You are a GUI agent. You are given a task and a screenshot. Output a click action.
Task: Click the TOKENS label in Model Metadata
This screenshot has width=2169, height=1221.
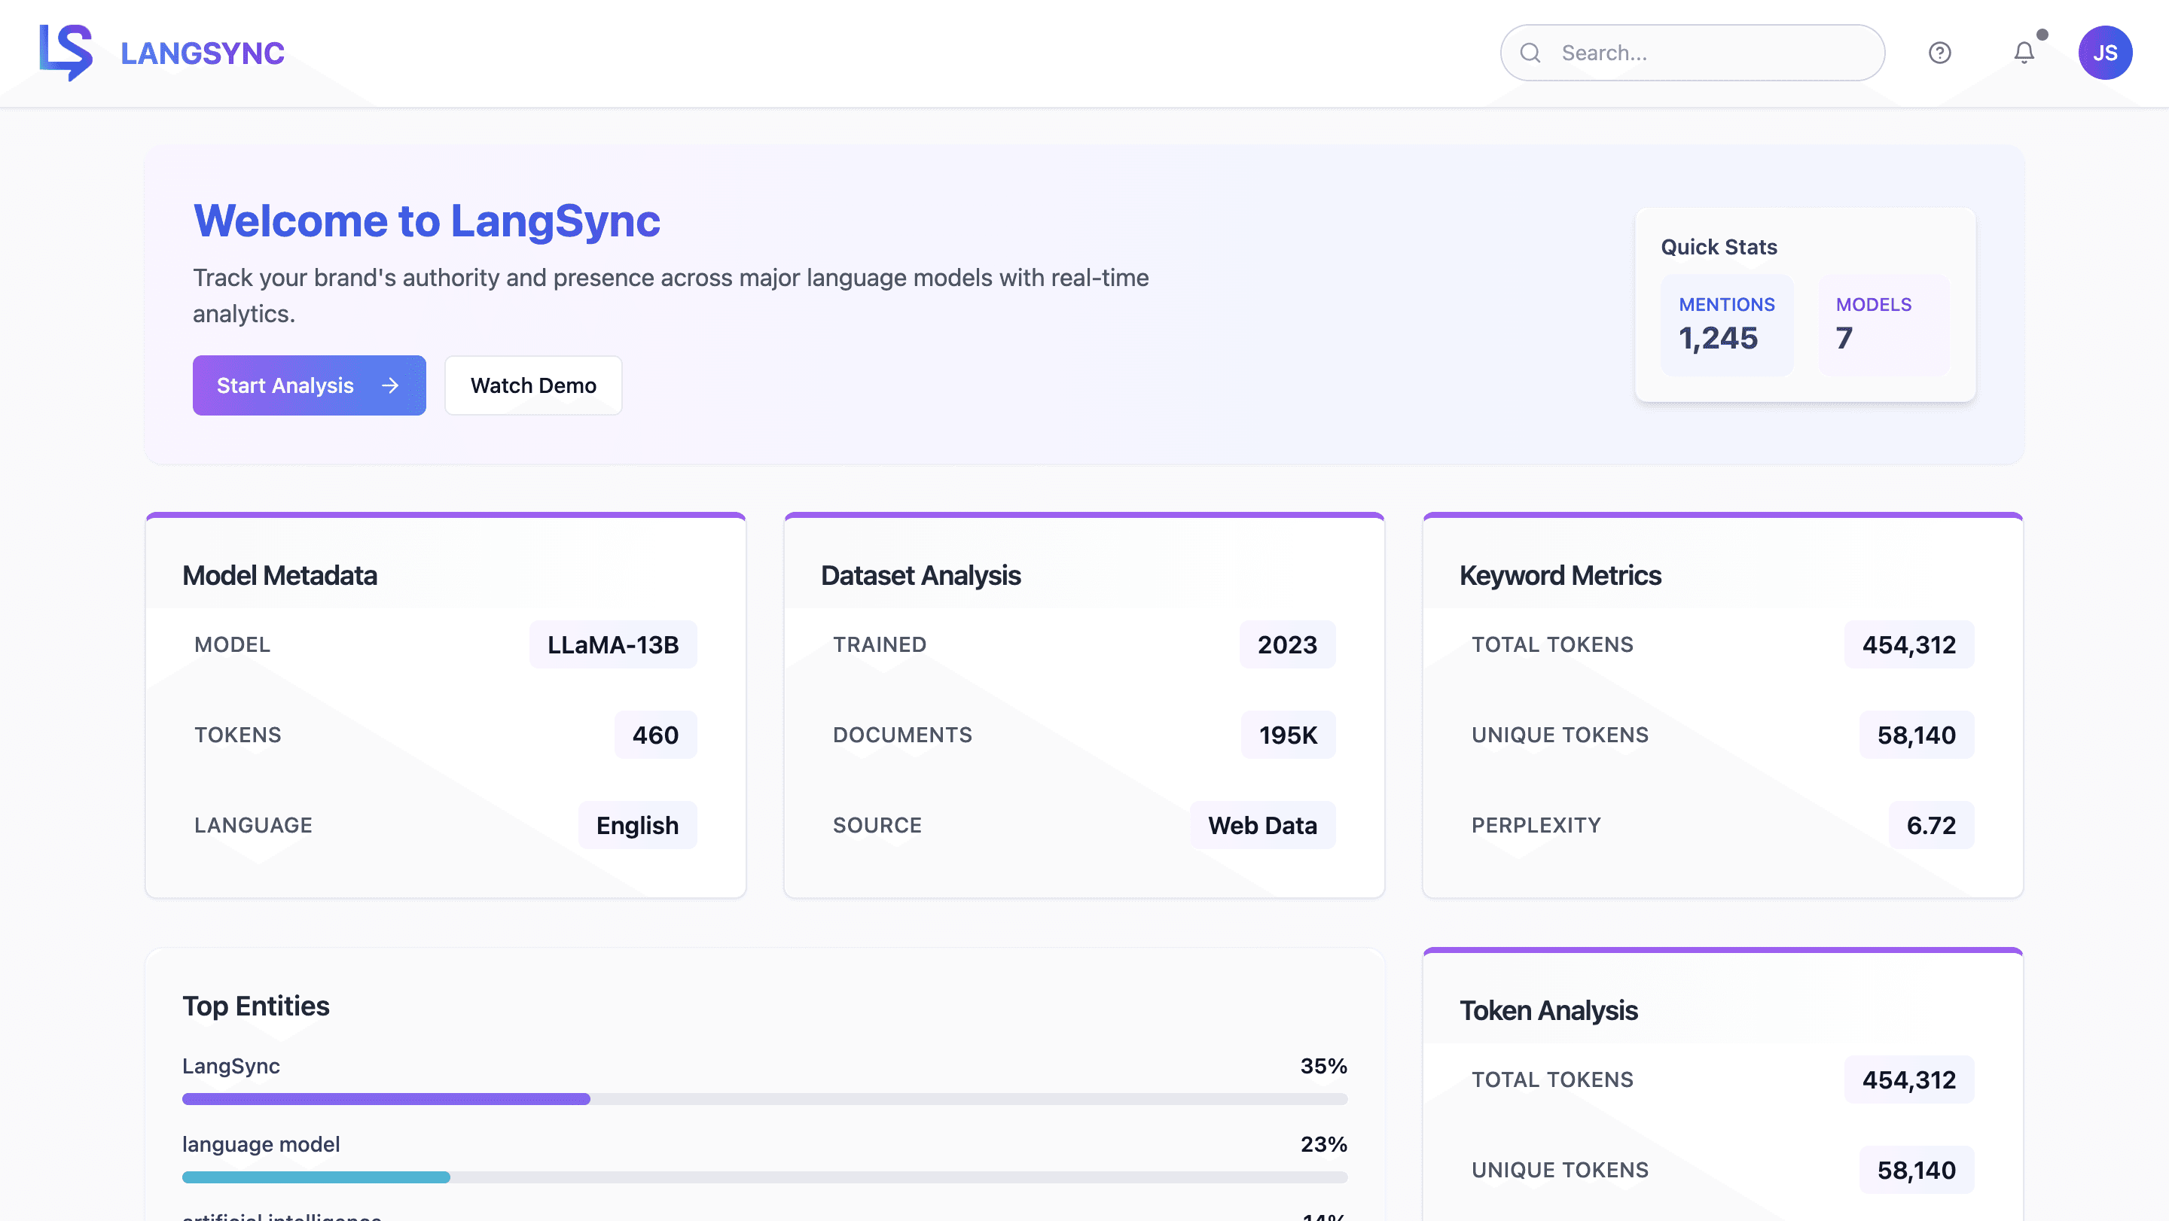click(238, 735)
